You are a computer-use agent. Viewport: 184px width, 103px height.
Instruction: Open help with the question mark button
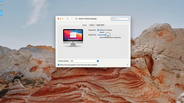click(x=127, y=65)
